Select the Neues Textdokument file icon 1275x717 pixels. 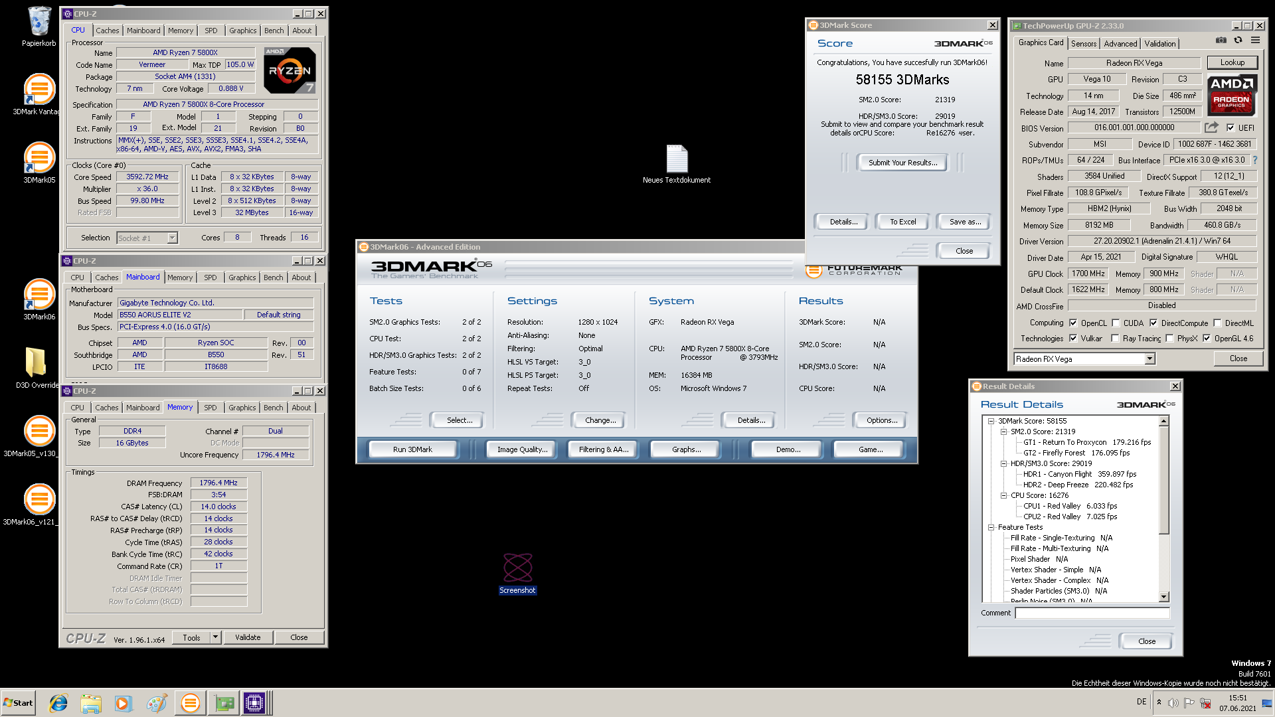[677, 159]
